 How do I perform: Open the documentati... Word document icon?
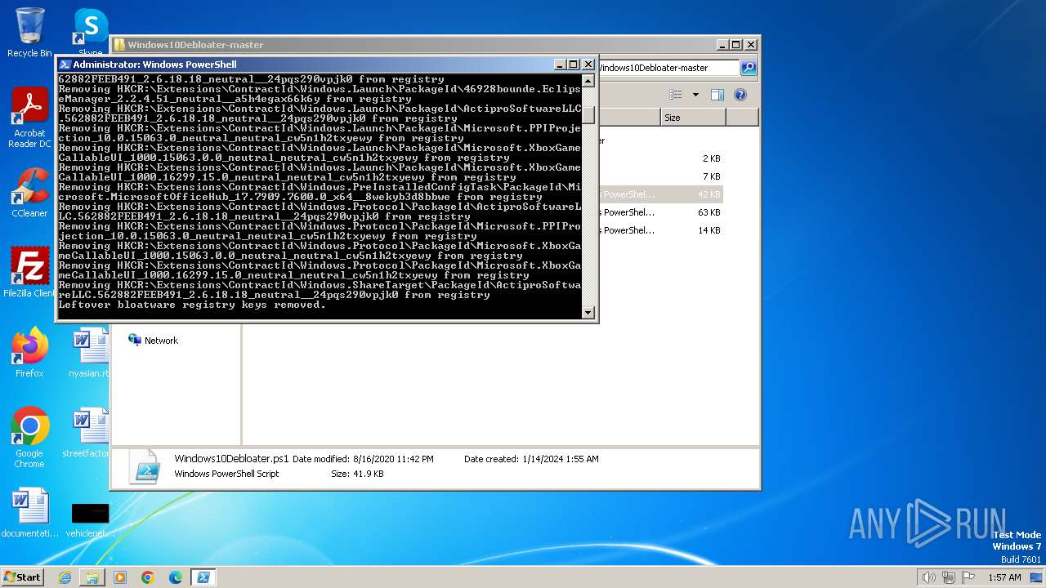click(29, 513)
